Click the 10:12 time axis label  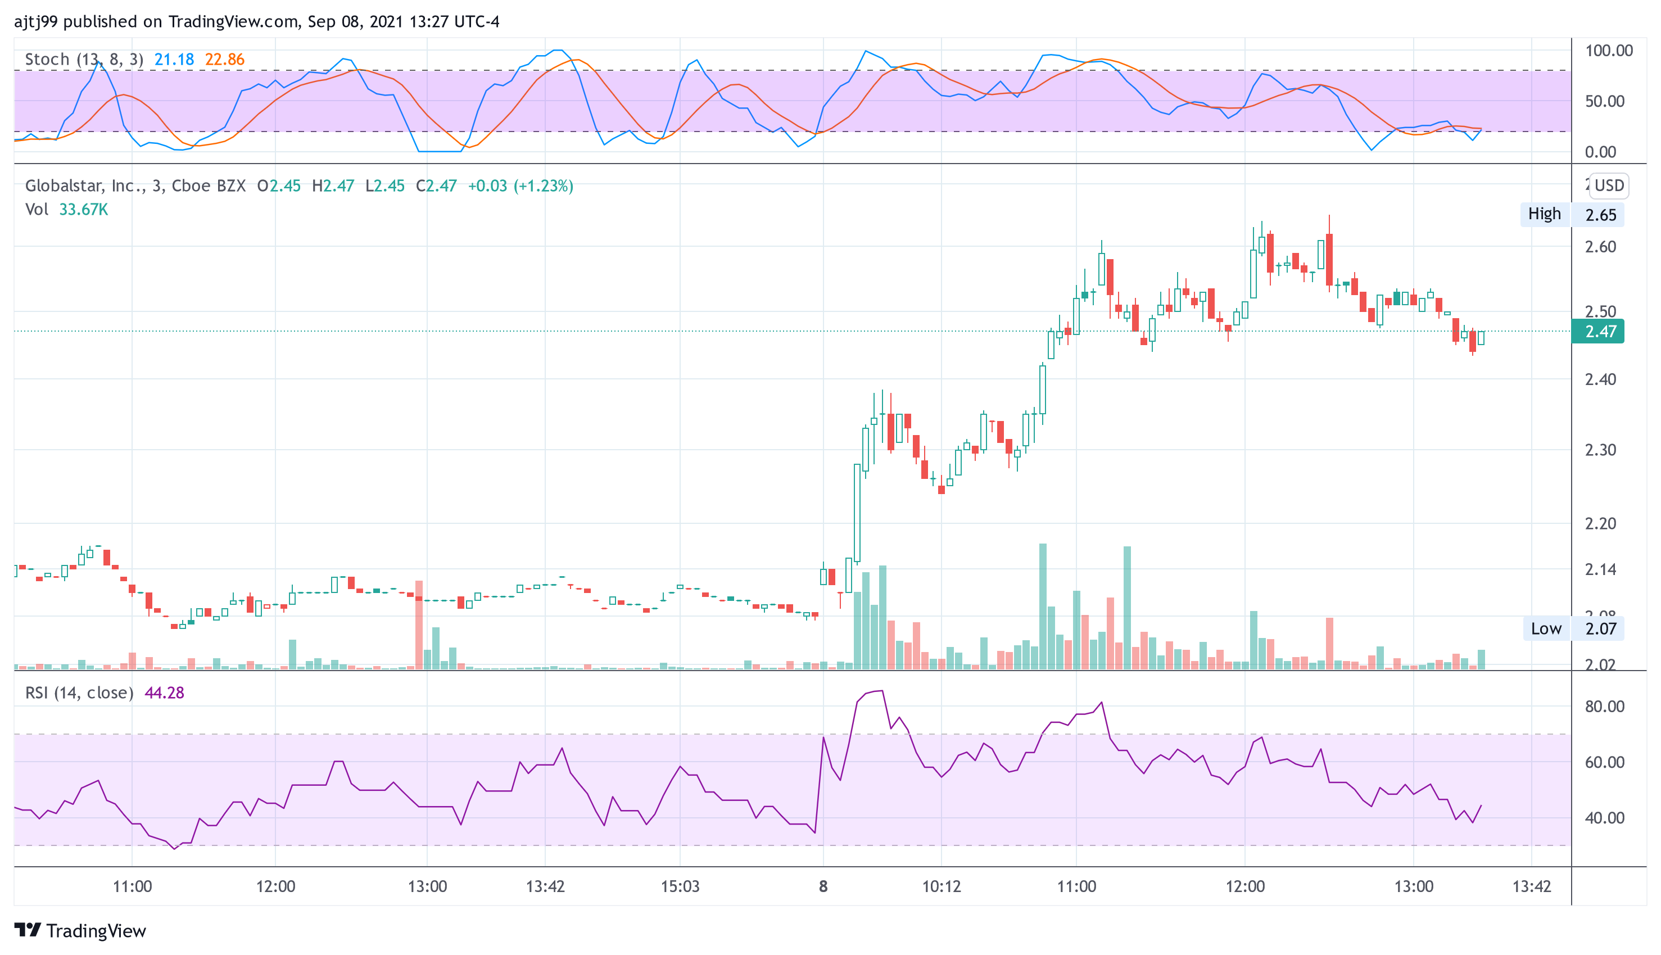(941, 886)
